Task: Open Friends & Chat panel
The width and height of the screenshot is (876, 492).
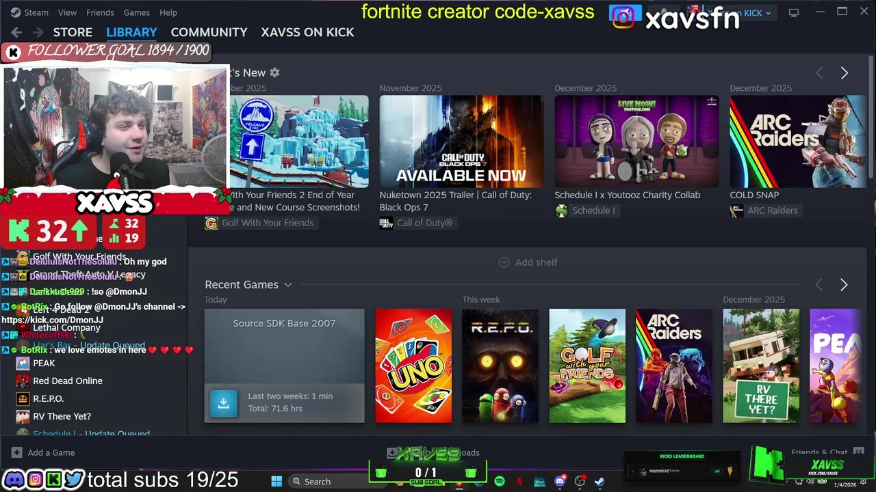Action: coord(827,452)
